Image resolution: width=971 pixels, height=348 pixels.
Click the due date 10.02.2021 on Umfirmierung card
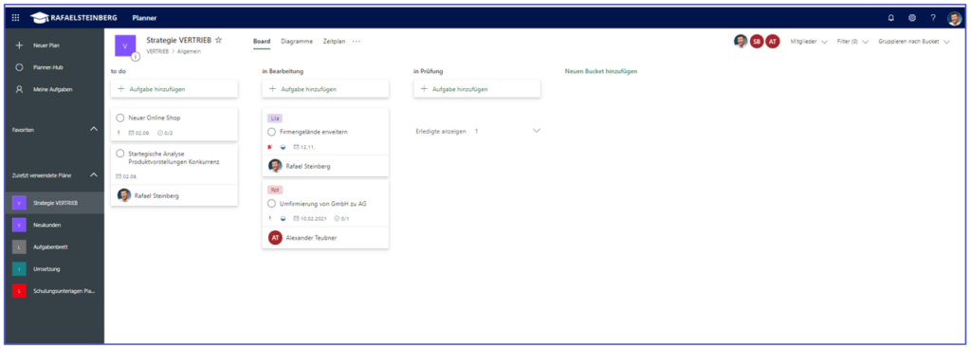click(x=310, y=218)
